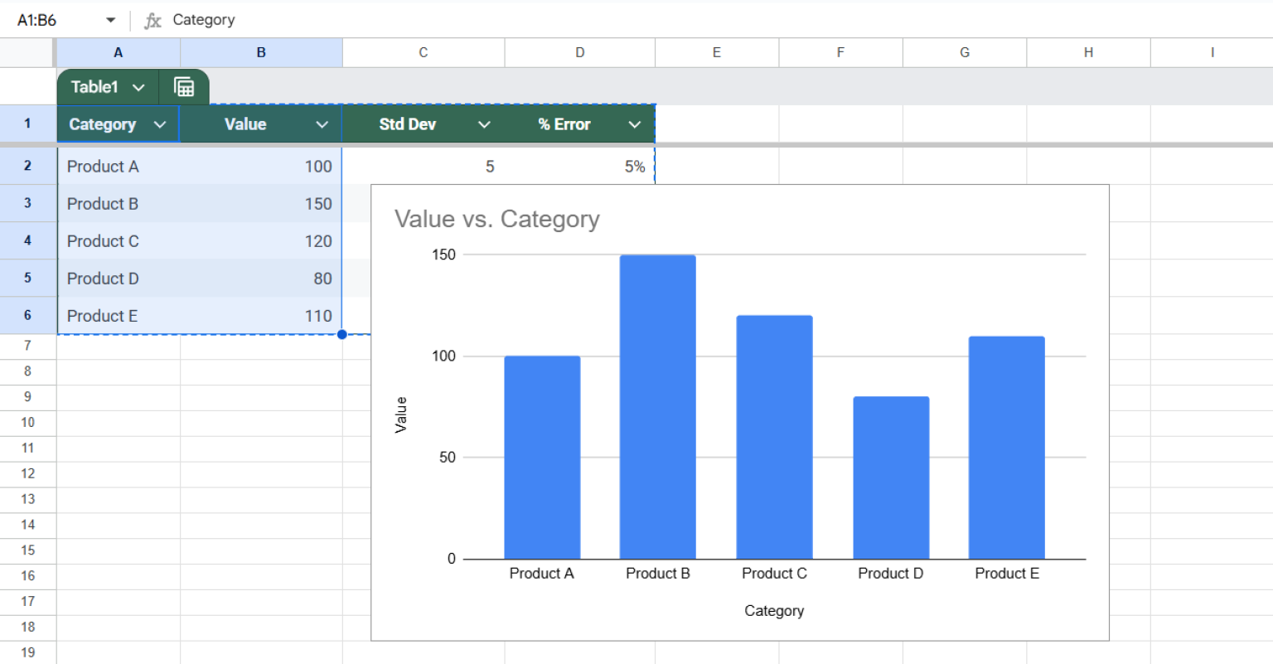Click the blue fill handle dot below selection
This screenshot has width=1273, height=664.
341,334
